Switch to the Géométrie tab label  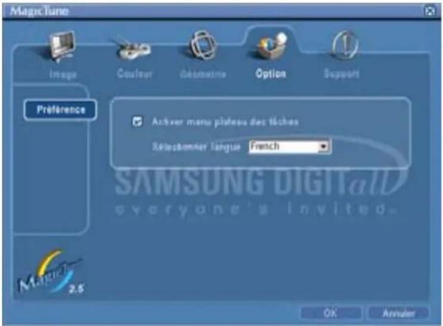tap(203, 74)
